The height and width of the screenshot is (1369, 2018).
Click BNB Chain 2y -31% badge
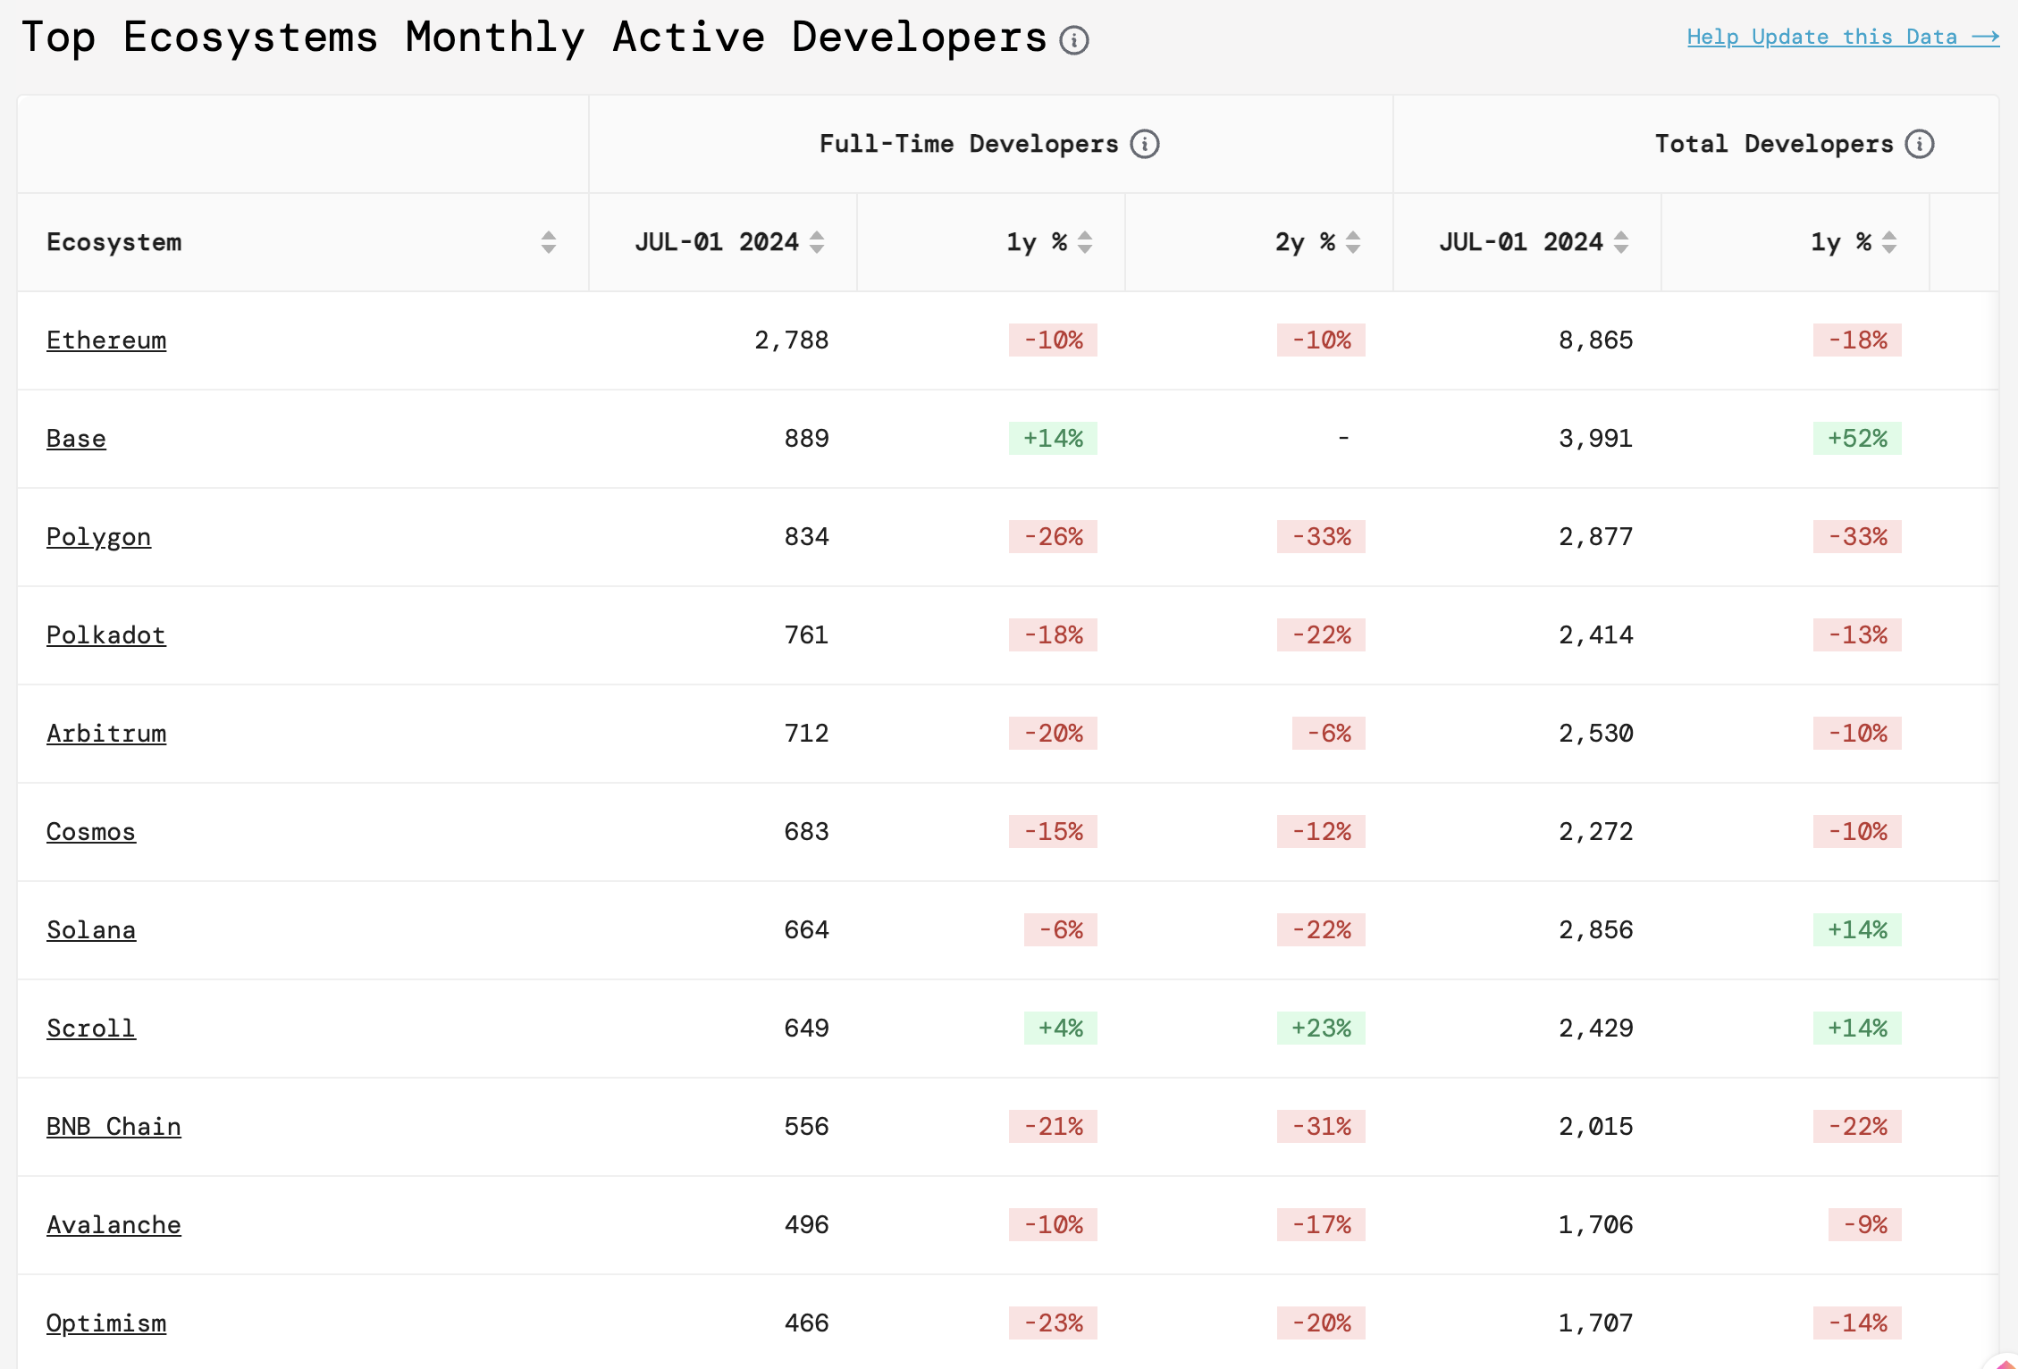click(1321, 1127)
